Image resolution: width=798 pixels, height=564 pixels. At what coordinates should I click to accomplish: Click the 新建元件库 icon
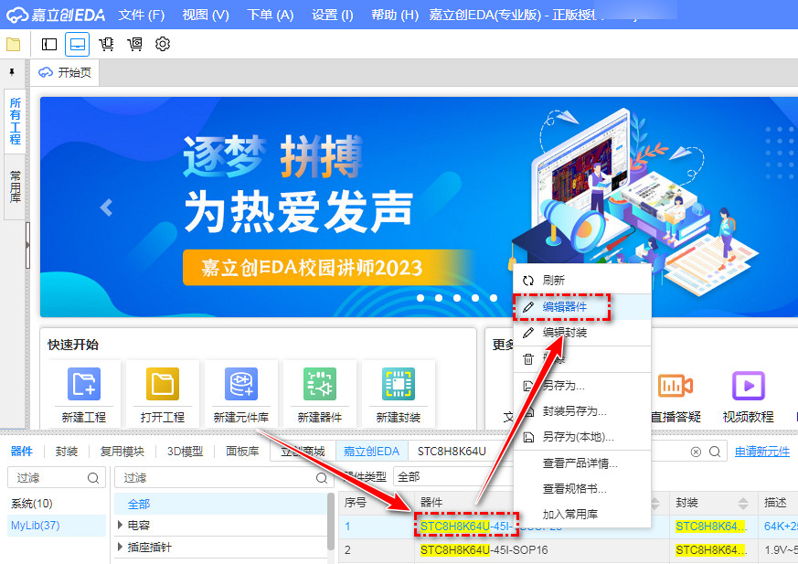click(240, 384)
